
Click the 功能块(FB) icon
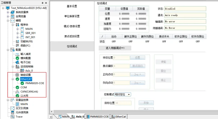[x=17, y=42]
